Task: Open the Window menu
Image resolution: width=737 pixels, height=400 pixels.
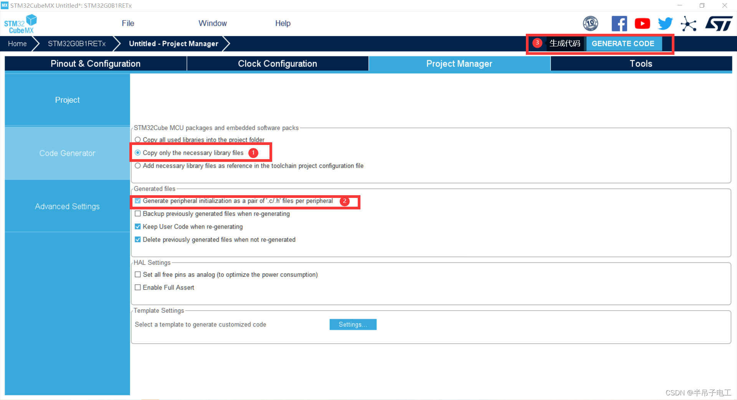Action: click(213, 23)
